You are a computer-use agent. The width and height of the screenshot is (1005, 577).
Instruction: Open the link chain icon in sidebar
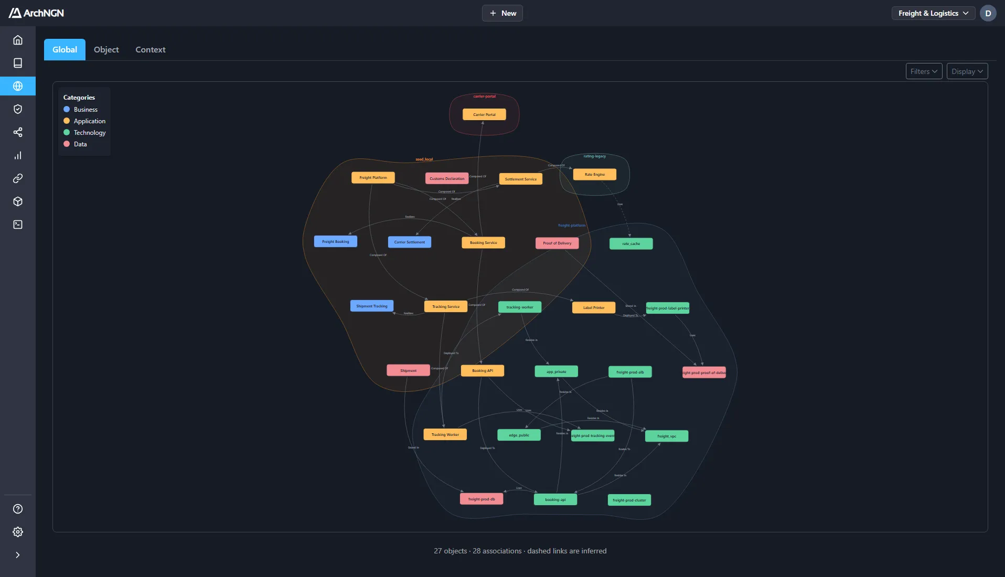pyautogui.click(x=18, y=178)
